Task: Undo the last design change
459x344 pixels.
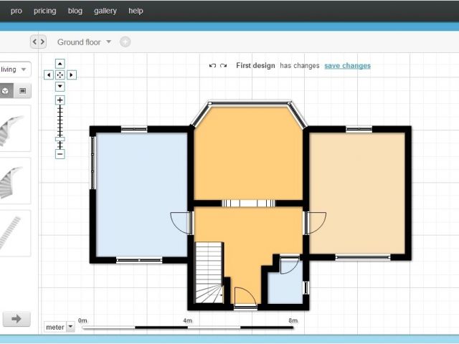Action: click(212, 66)
